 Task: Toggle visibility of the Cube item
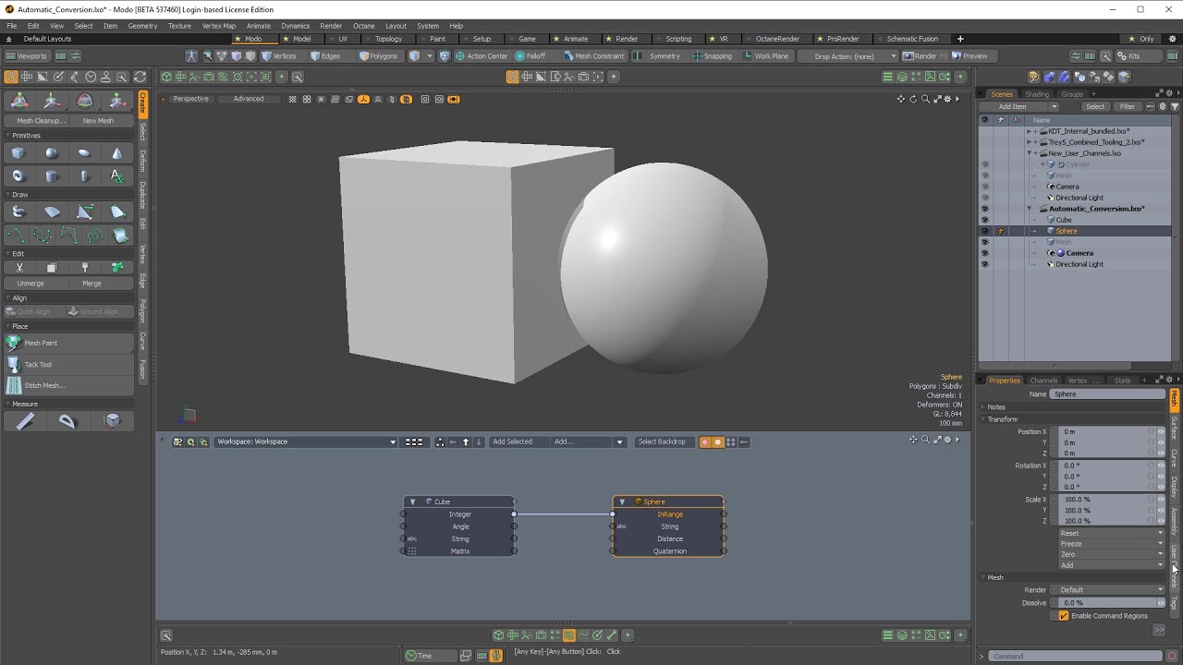(984, 220)
